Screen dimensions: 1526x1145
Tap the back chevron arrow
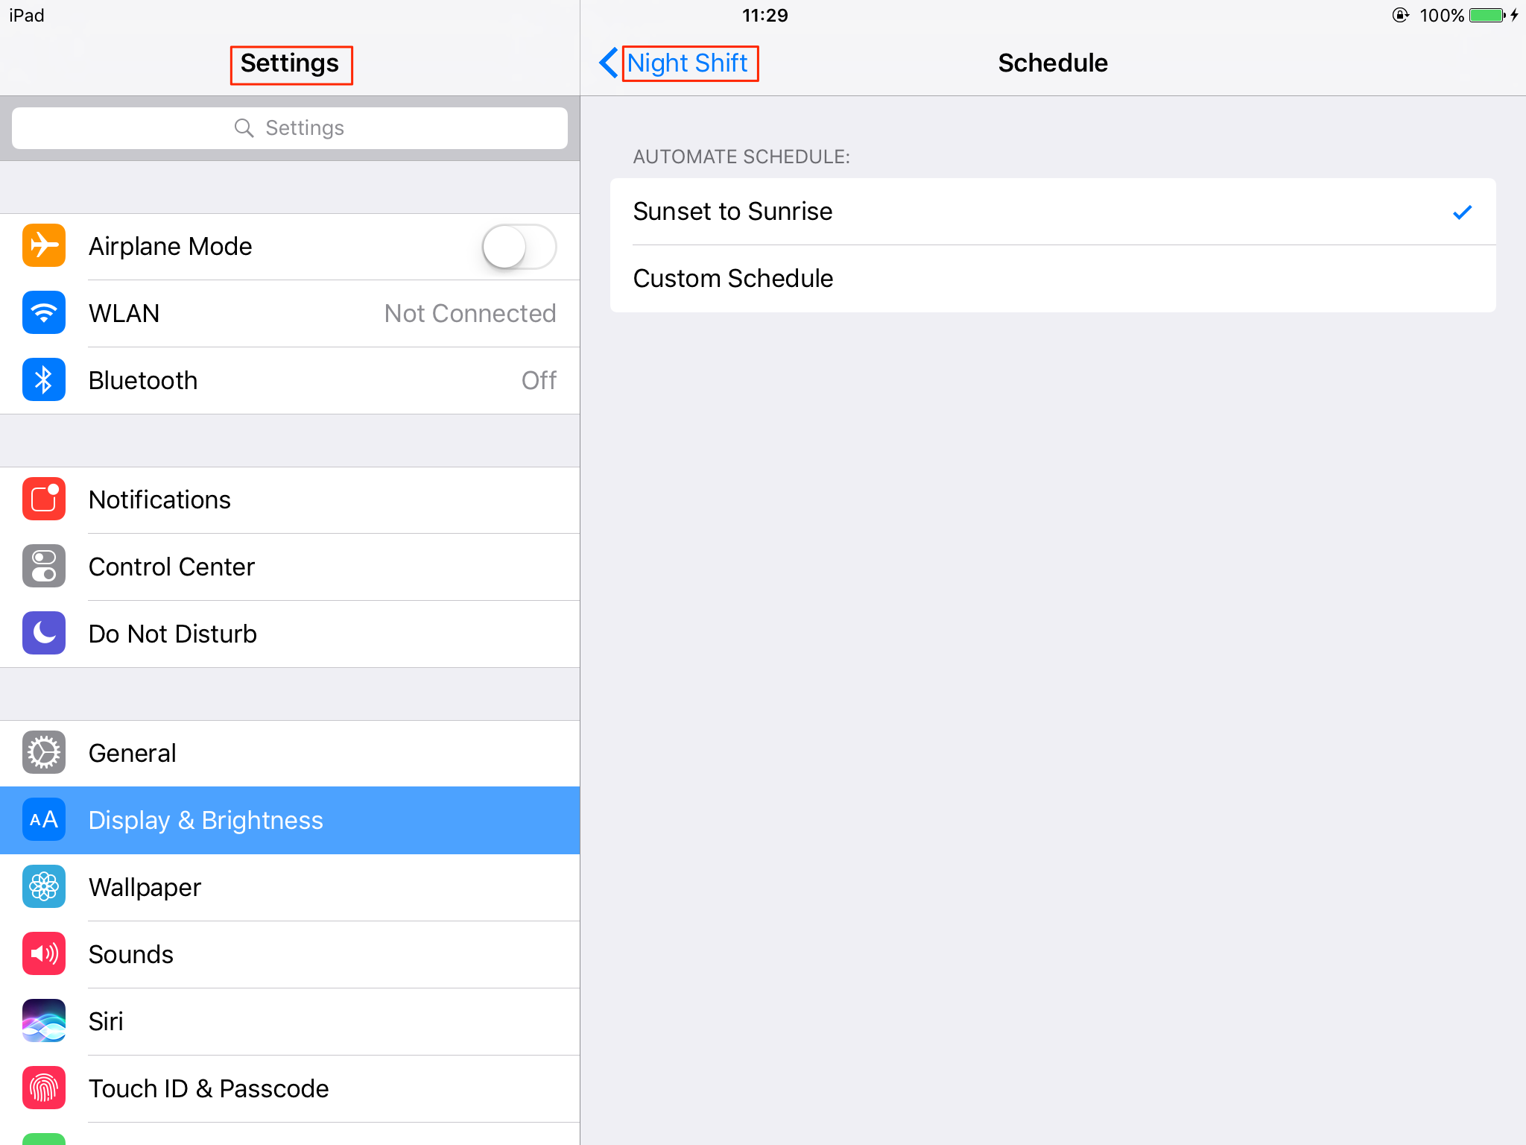point(608,63)
